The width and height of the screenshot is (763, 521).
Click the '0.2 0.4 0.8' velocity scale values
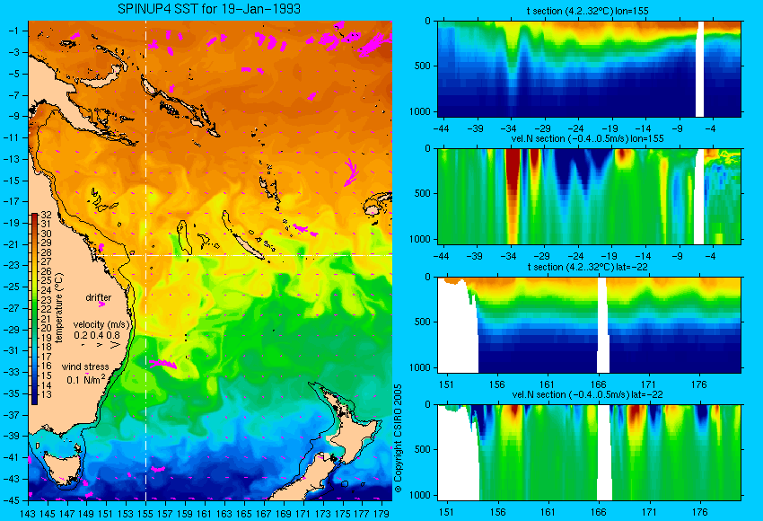(x=97, y=335)
